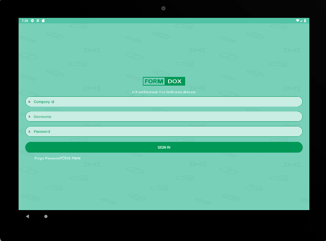Viewport: 326px width, 241px height.
Task: Tap the Android home circle button
Action: coord(46,216)
